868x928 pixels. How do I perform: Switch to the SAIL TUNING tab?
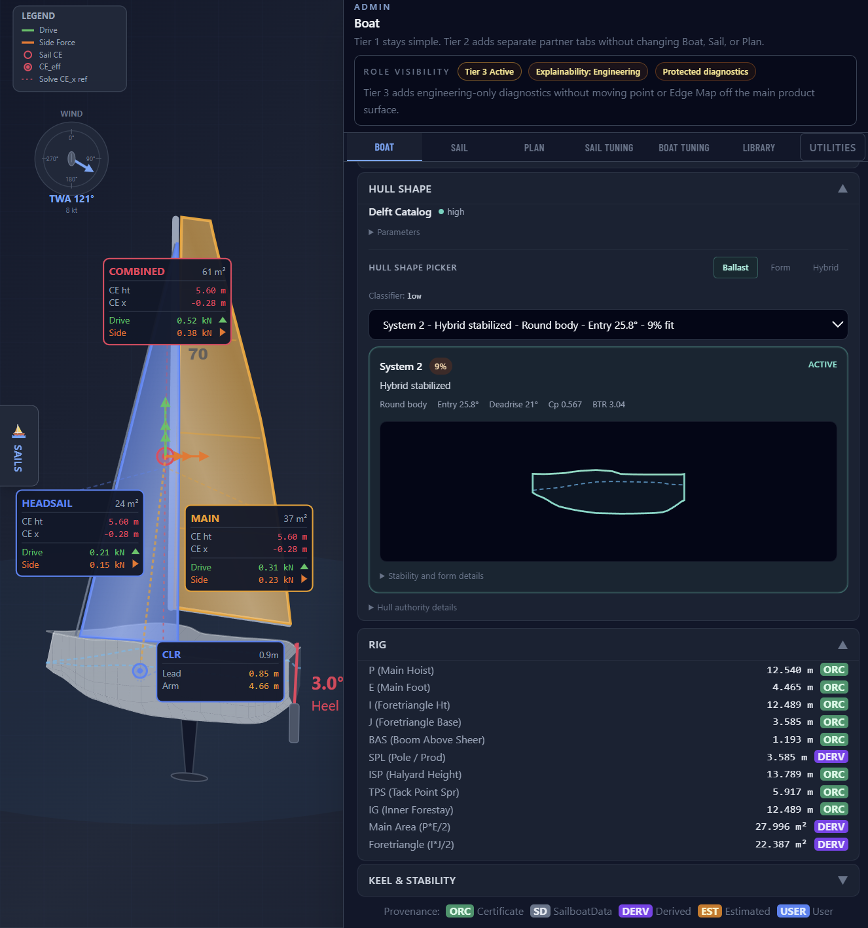608,147
